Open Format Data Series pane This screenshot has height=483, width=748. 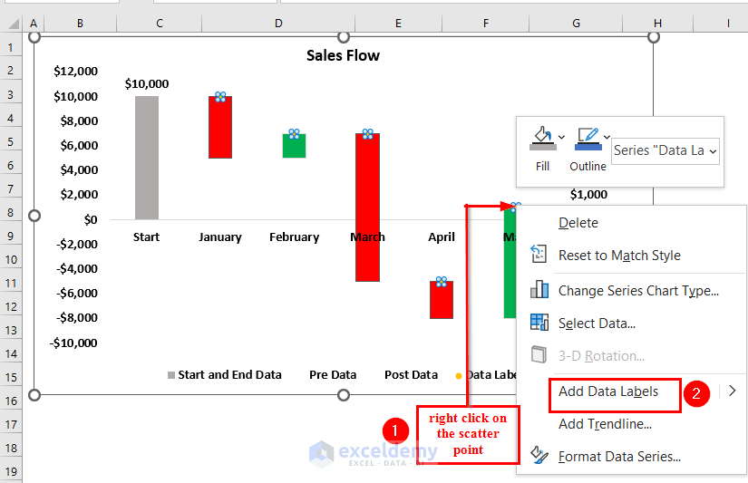coord(619,457)
